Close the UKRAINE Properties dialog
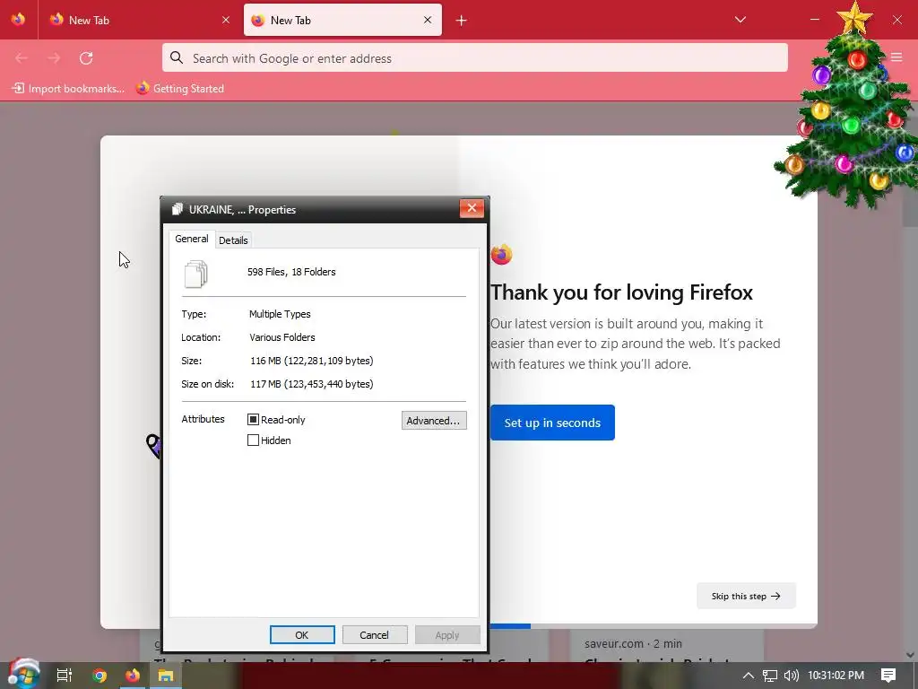 [x=472, y=208]
